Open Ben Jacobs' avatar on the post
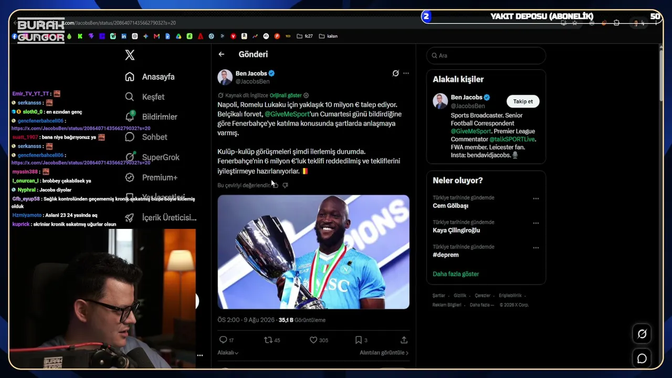 [x=225, y=77]
